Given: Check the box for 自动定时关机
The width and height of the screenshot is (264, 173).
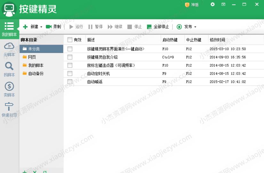Looking at the screenshot, I should [70, 73].
